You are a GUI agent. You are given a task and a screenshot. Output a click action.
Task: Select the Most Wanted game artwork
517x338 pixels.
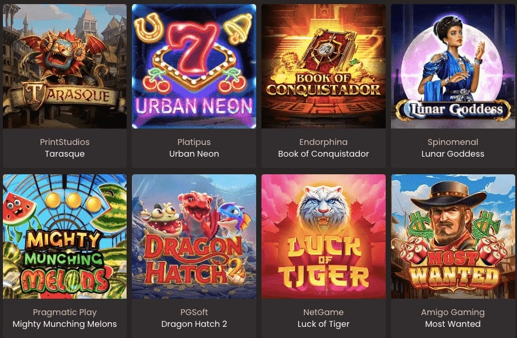(453, 236)
